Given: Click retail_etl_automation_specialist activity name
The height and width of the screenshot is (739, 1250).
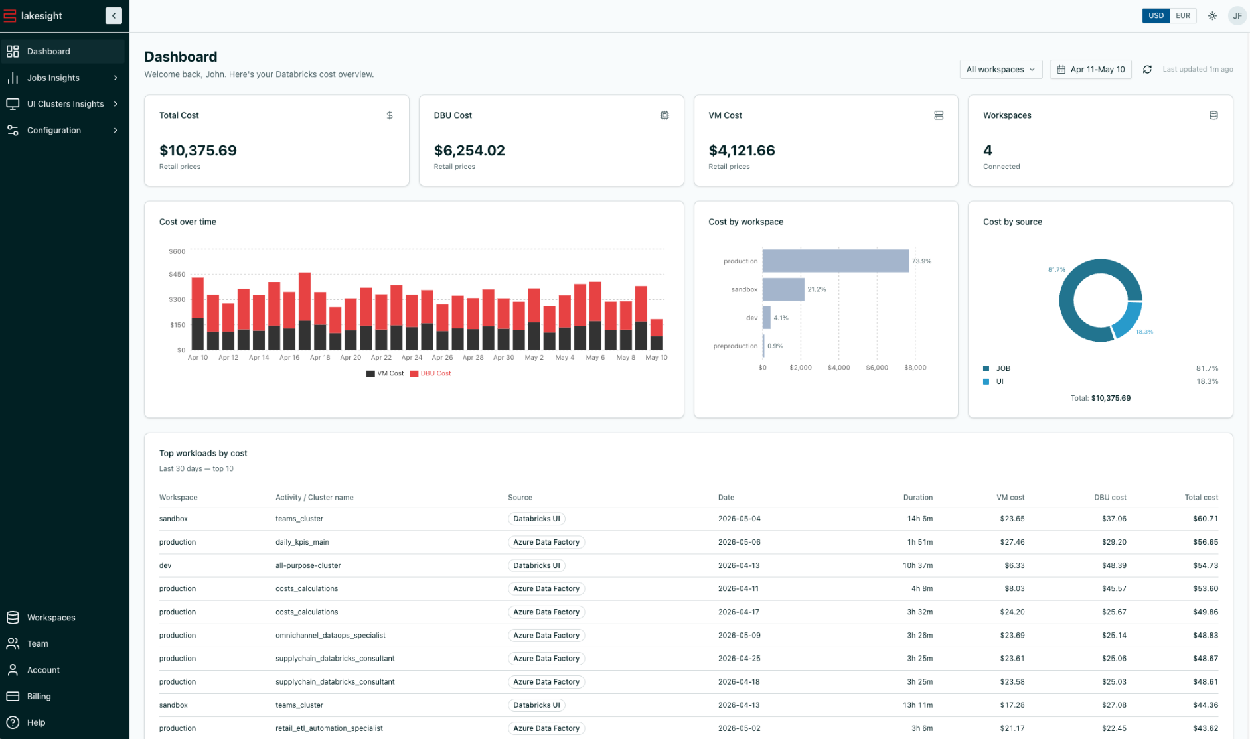Looking at the screenshot, I should pos(329,728).
